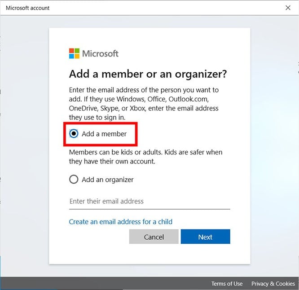The width and height of the screenshot is (299, 290).
Task: Click the four-color Microsoft logo icon
Action: pyautogui.click(x=74, y=54)
